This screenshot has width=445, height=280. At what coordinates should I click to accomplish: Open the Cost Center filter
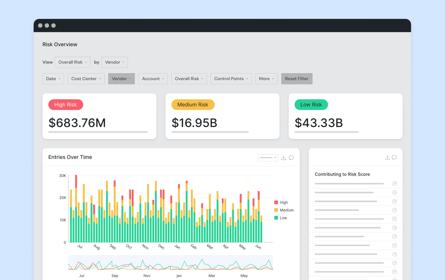pos(86,79)
